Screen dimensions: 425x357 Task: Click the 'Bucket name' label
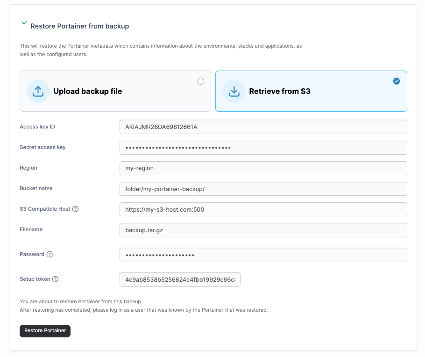click(x=36, y=188)
